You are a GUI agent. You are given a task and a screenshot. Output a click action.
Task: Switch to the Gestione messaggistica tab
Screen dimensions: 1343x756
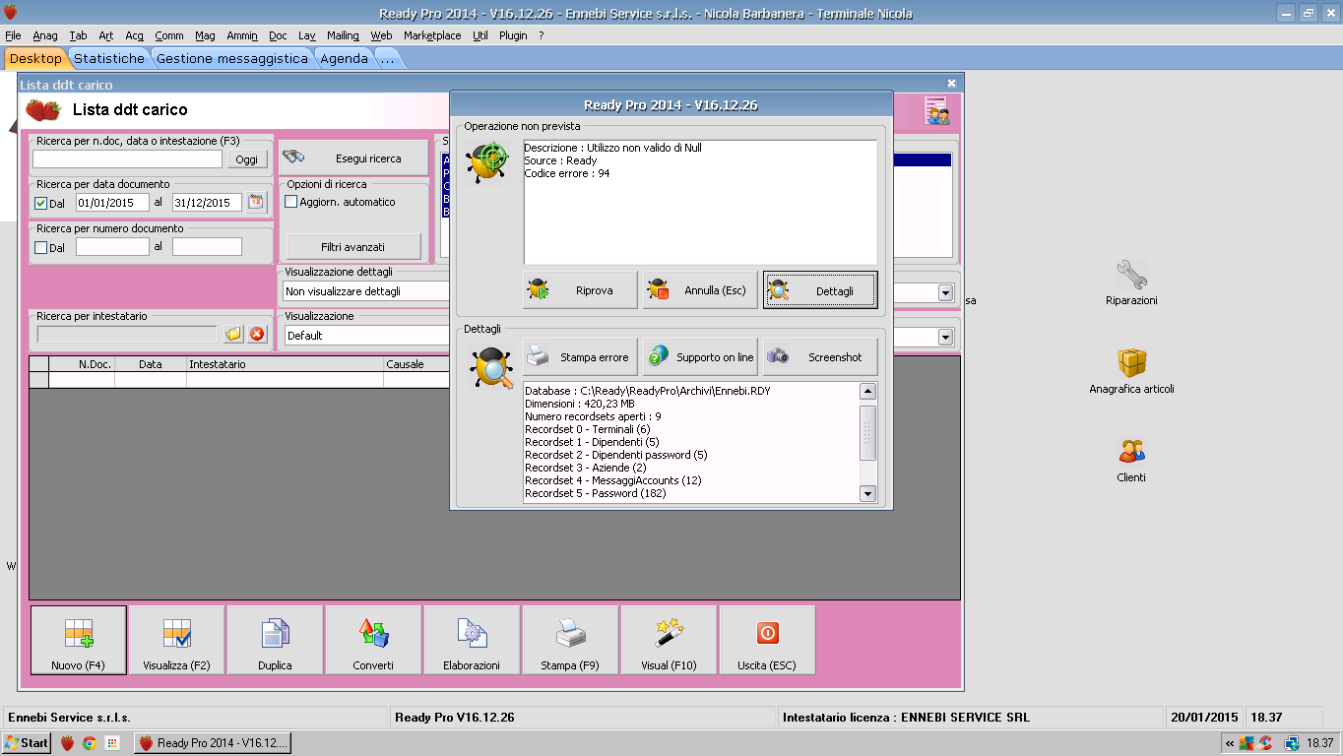pyautogui.click(x=232, y=58)
